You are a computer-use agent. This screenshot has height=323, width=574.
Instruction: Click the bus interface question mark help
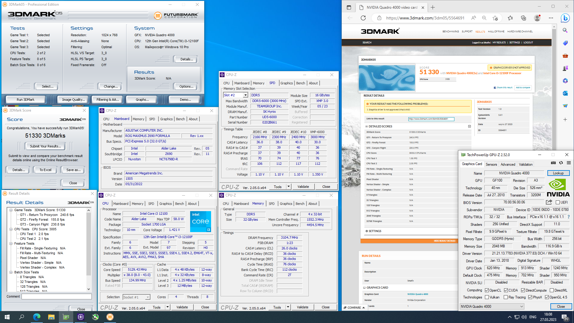(569, 217)
